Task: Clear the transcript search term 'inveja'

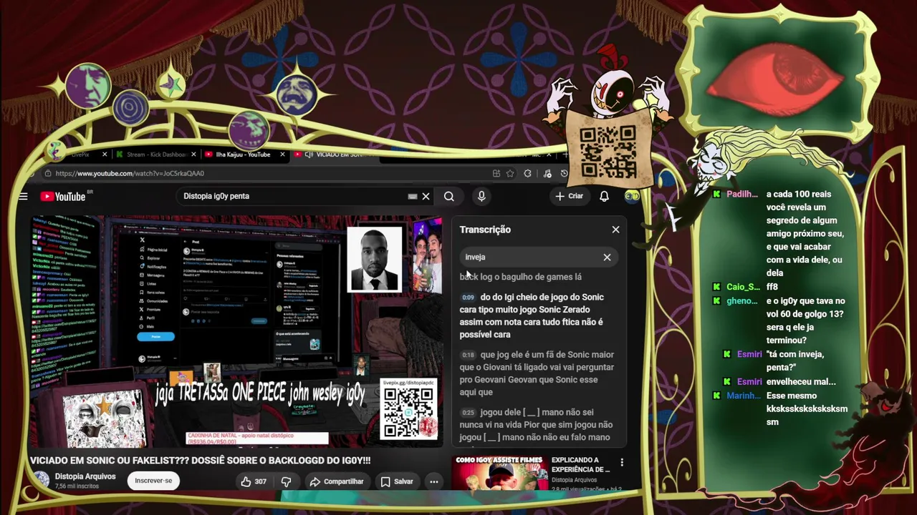Action: tap(607, 257)
